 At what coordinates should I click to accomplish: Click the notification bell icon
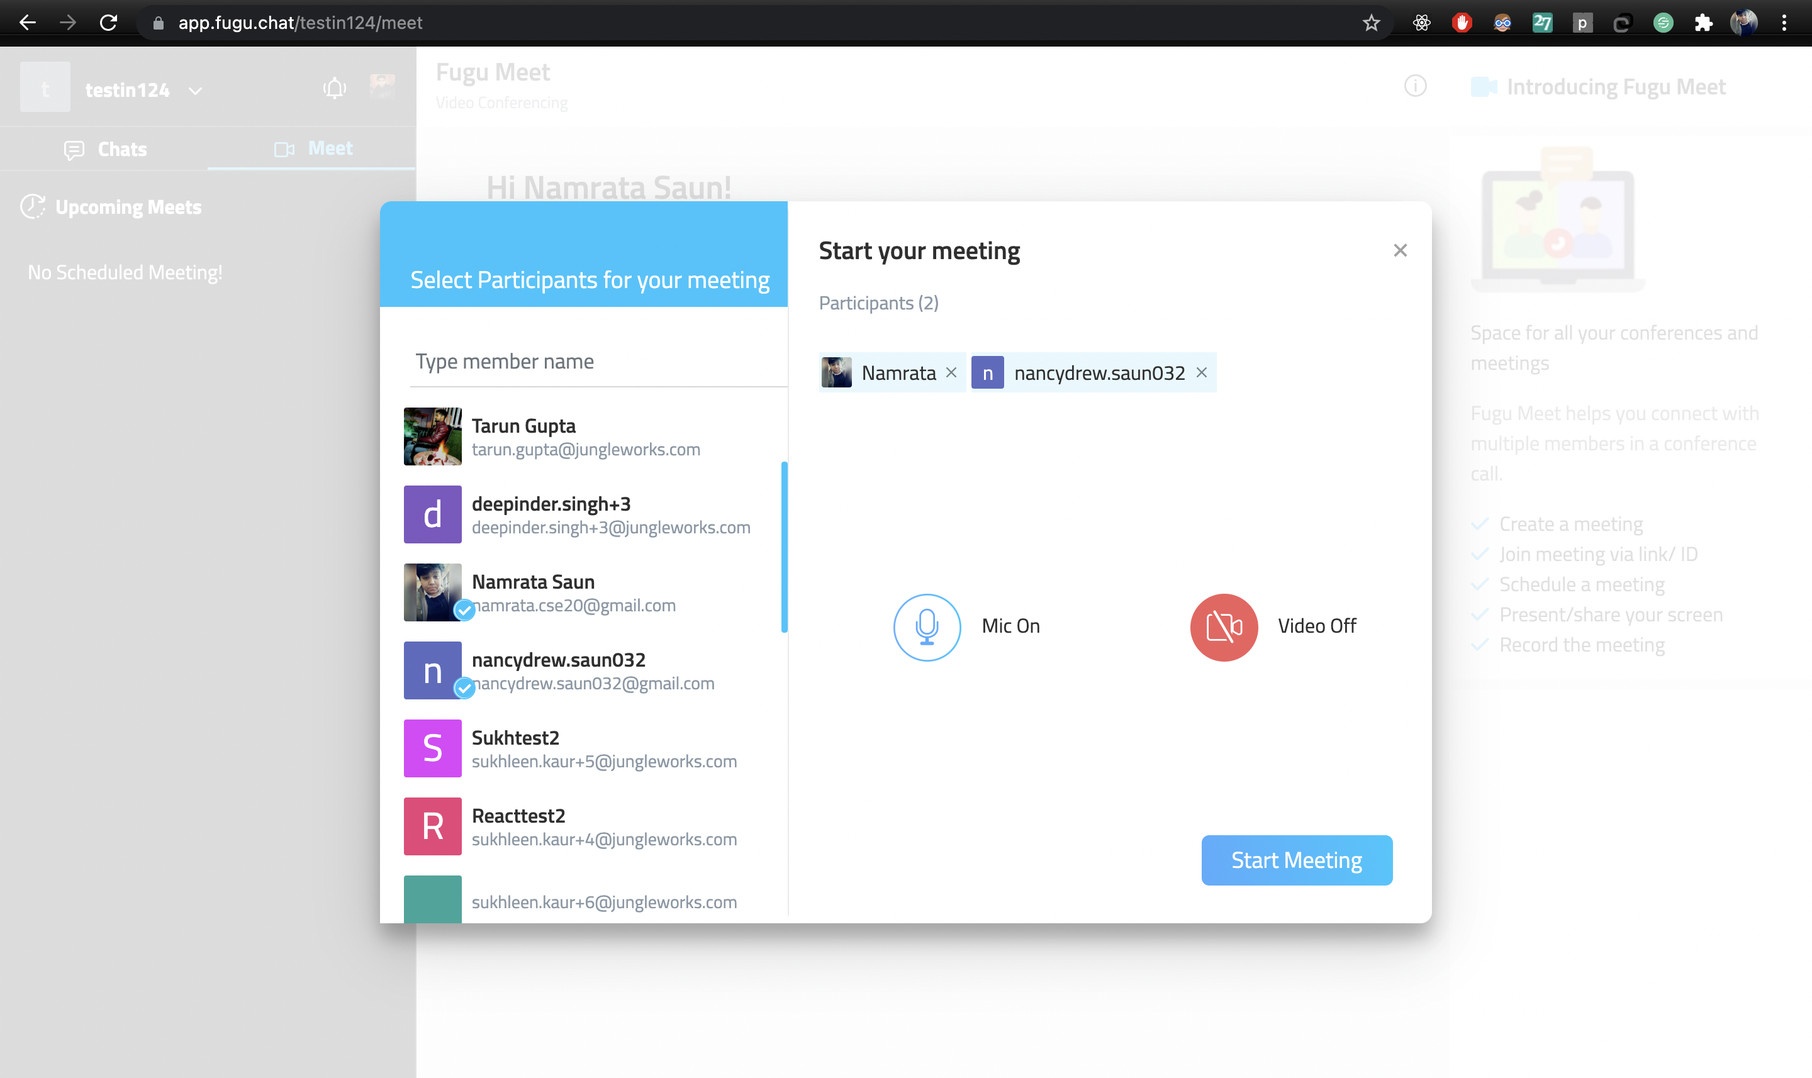click(x=334, y=88)
